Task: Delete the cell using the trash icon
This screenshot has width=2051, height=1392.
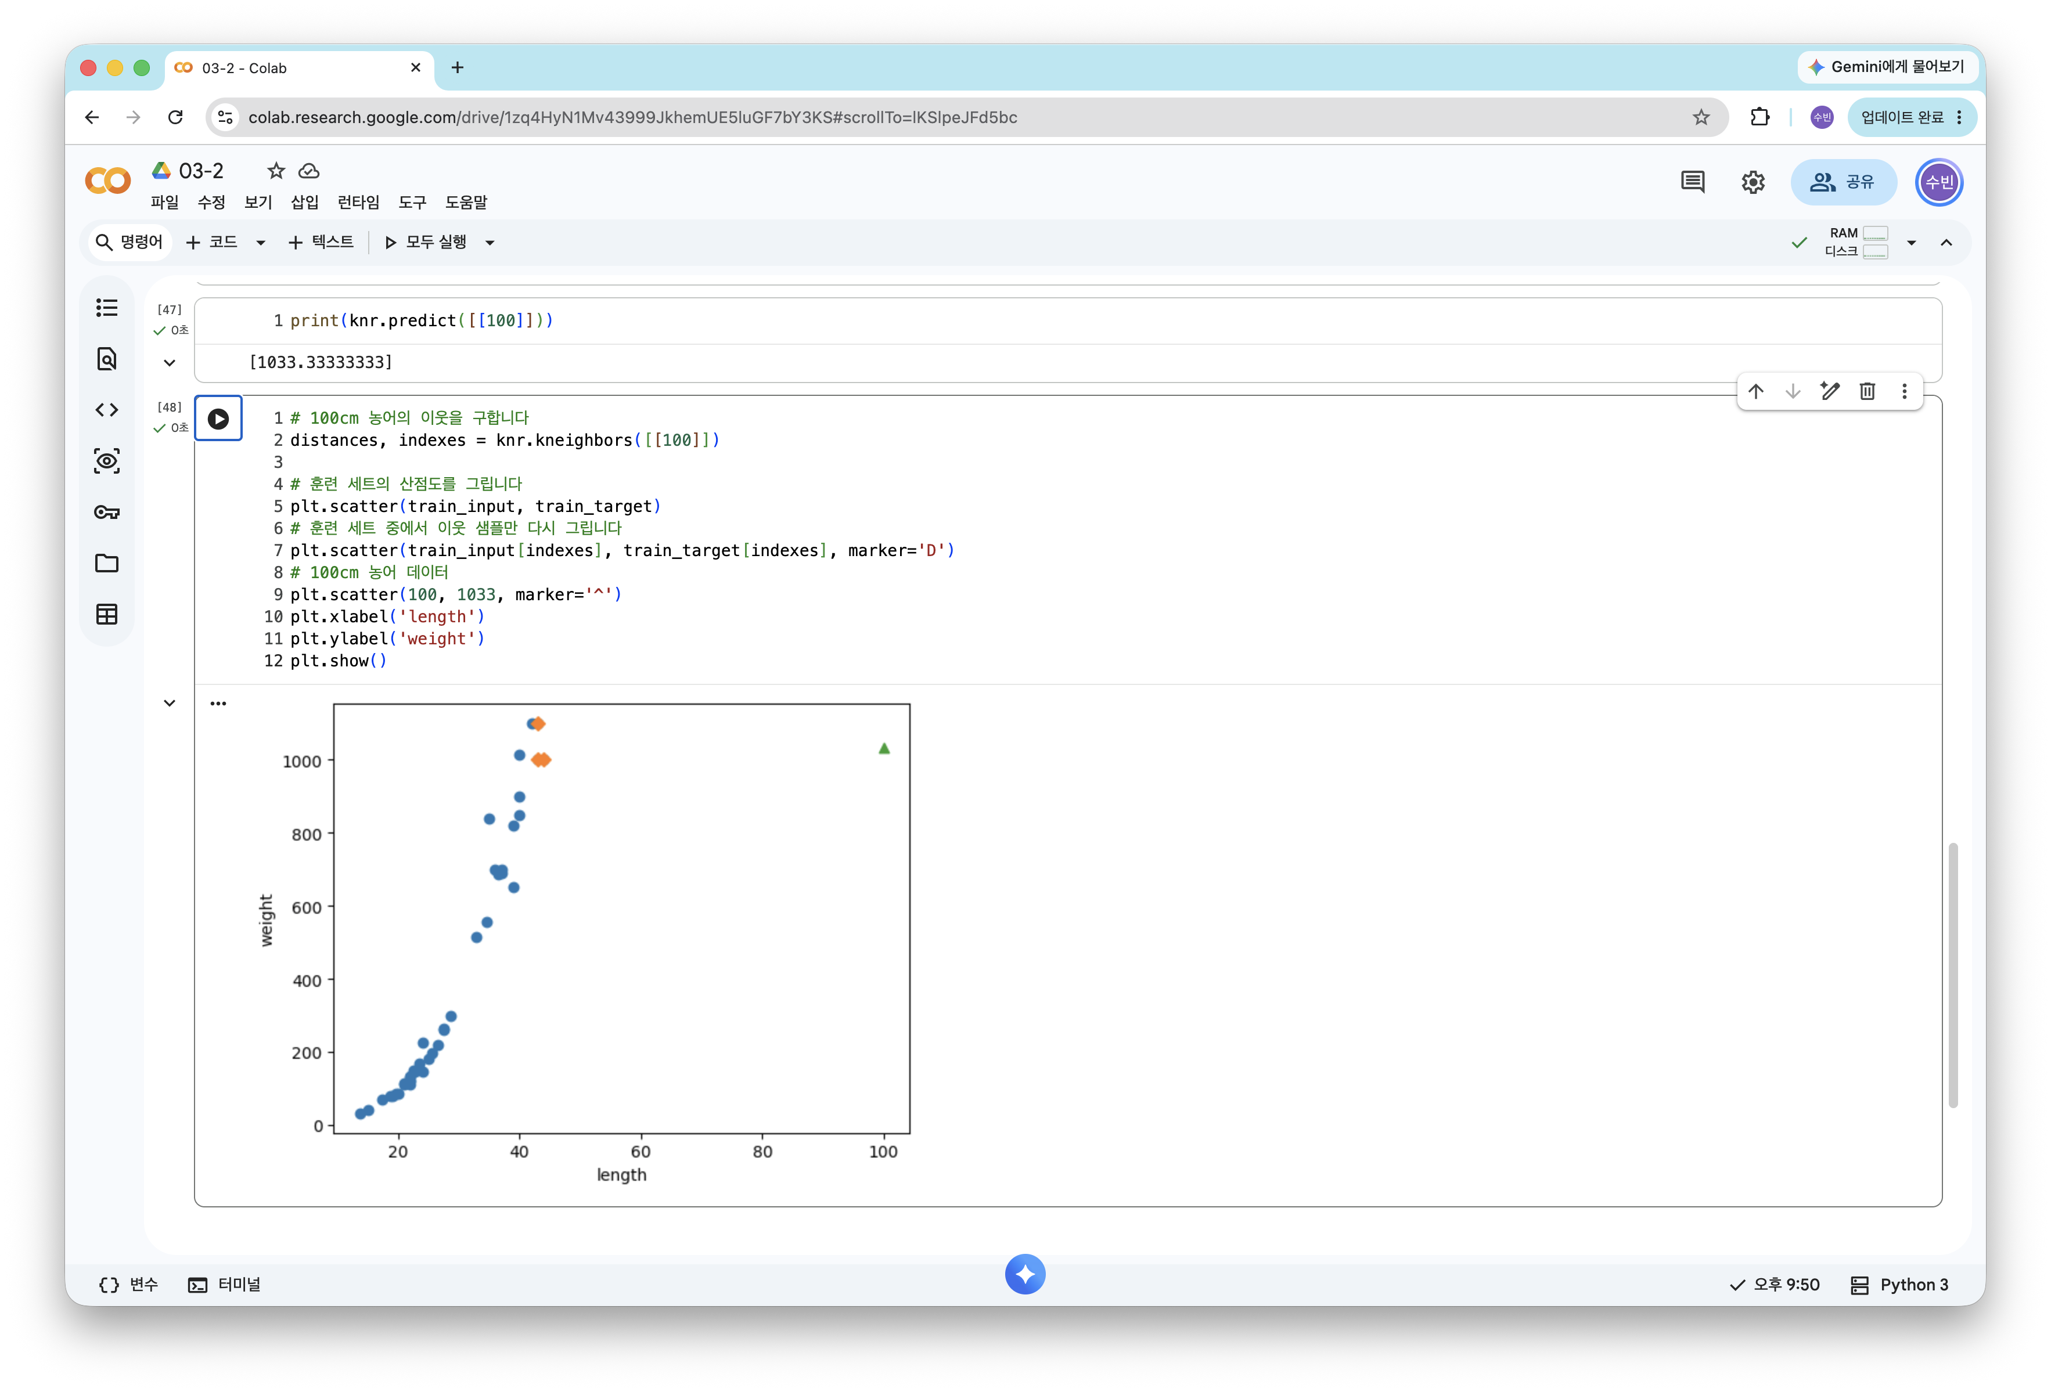Action: 1866,391
